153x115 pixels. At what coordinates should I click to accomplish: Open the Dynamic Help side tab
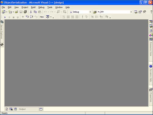151,74
